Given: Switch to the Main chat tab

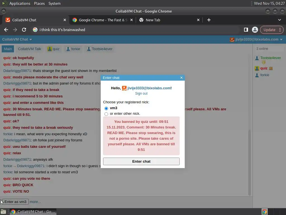Looking at the screenshot, I should click(8, 49).
